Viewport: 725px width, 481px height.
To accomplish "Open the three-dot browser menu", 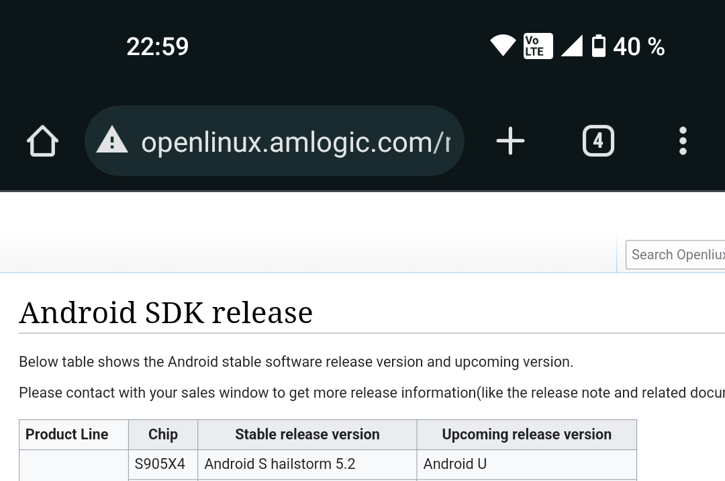I will [x=683, y=140].
